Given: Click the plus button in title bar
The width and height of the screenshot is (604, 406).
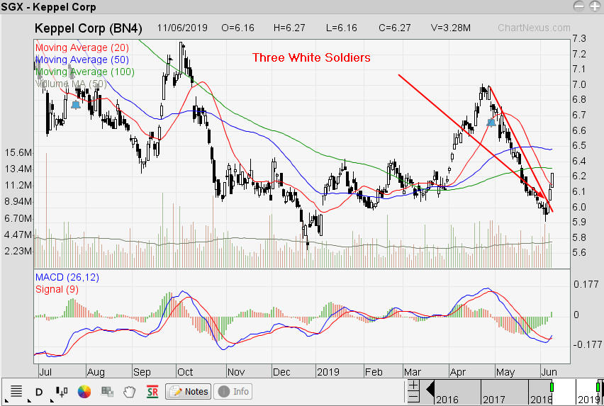Looking at the screenshot, I should tap(595, 6).
